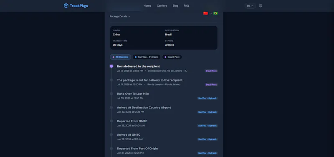Click "Item delivered to the recipient" text

pyautogui.click(x=138, y=66)
